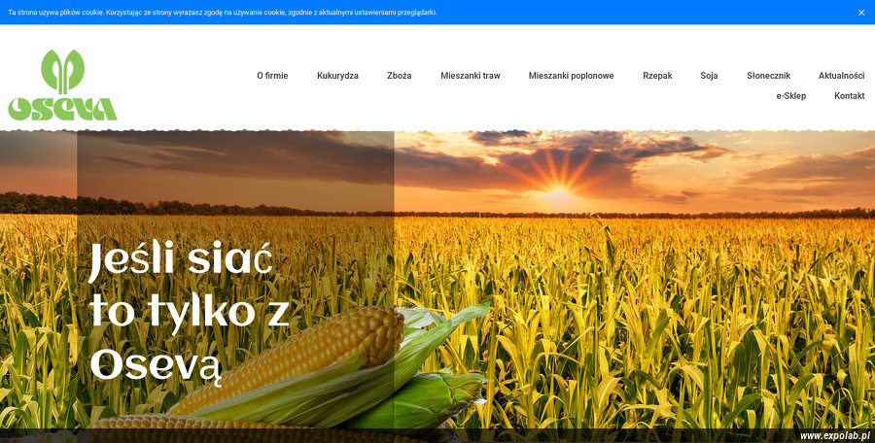Click the Oseva logo
Screen dimensions: 875x443
[x=62, y=85]
